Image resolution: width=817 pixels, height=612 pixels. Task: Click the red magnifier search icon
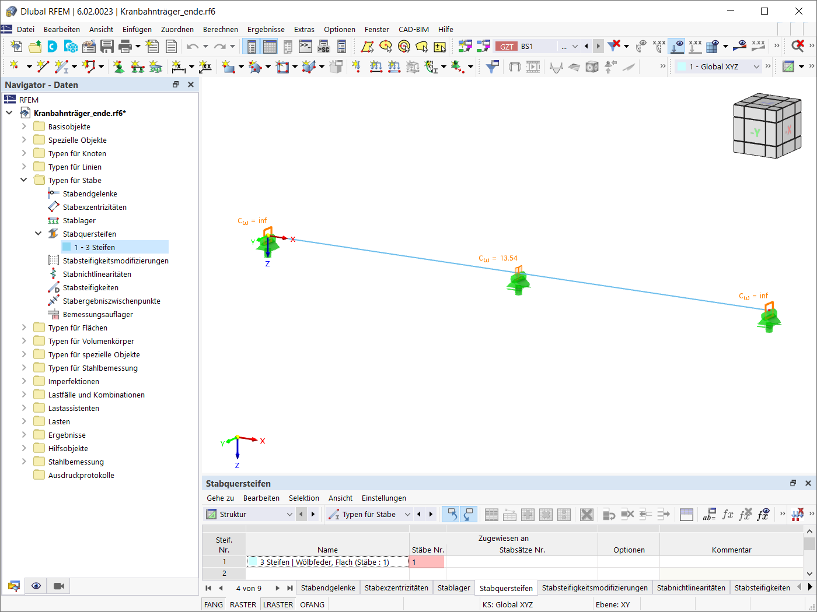[797, 46]
